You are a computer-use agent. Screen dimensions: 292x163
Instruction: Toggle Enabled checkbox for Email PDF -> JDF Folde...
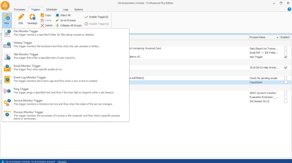[286, 53]
